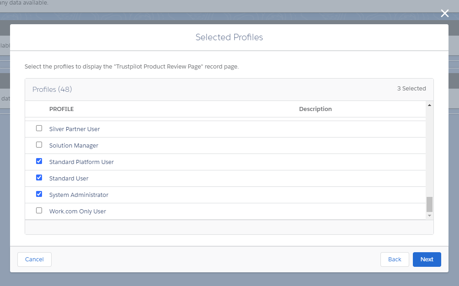Click the PROFILE column header
459x286 pixels.
pyautogui.click(x=62, y=109)
